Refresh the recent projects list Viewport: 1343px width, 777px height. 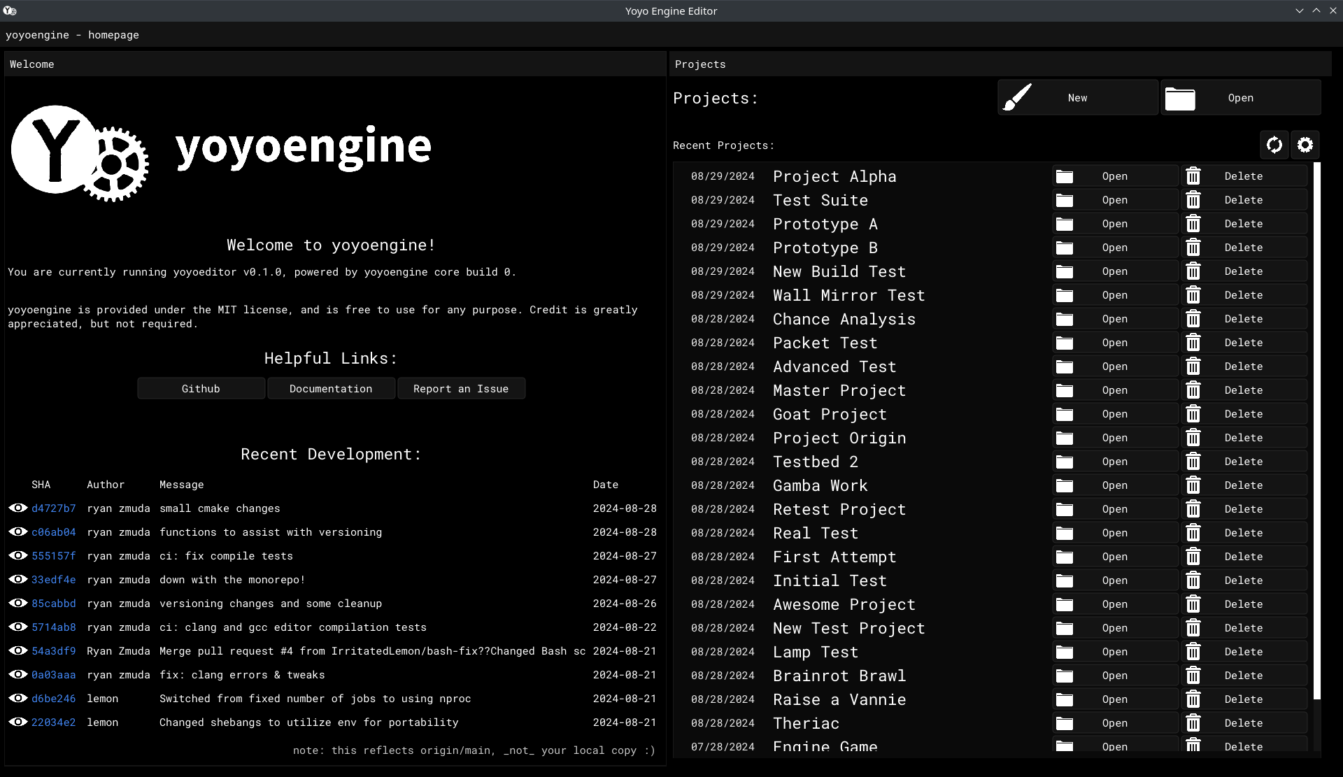[x=1274, y=145]
